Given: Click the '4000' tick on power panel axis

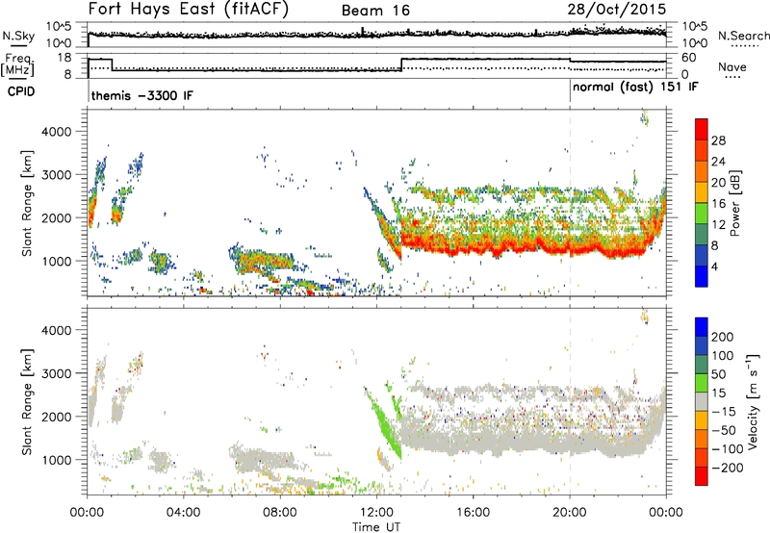Looking at the screenshot, I should pyautogui.click(x=57, y=132).
